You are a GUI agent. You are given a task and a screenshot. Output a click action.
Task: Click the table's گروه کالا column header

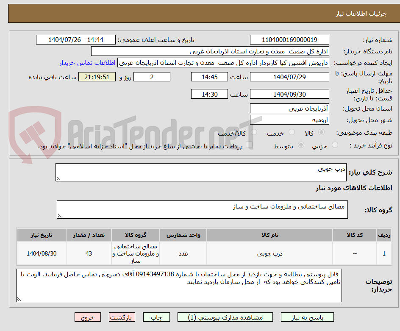136,235
